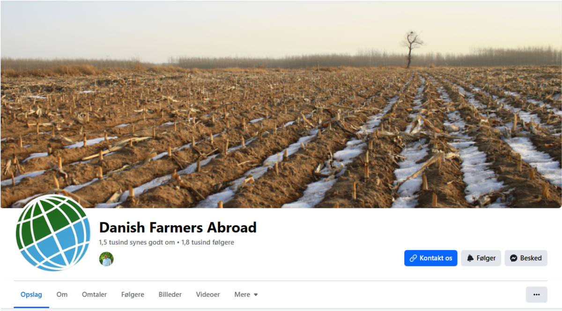Switch to the Opslag tab
562x311 pixels.
point(31,295)
